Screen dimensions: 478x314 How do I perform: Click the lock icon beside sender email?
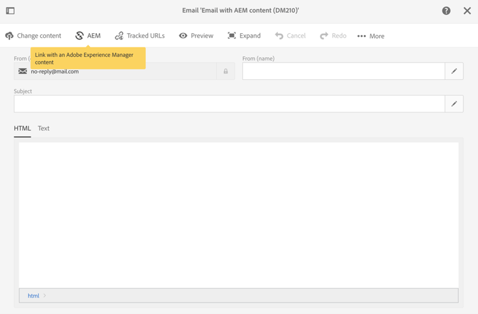226,71
